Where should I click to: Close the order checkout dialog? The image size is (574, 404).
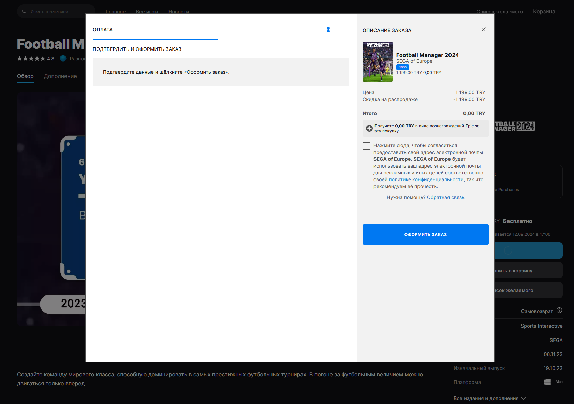484,29
